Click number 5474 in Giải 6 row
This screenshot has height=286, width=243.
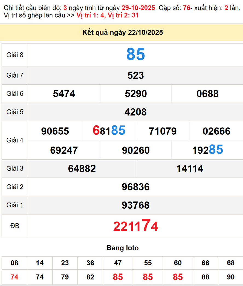click(x=64, y=94)
